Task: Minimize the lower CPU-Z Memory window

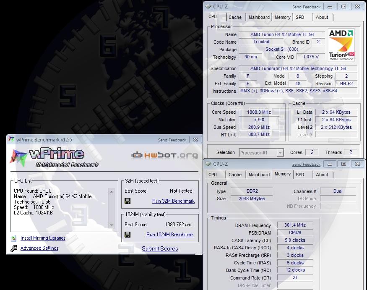Action: [x=330, y=164]
